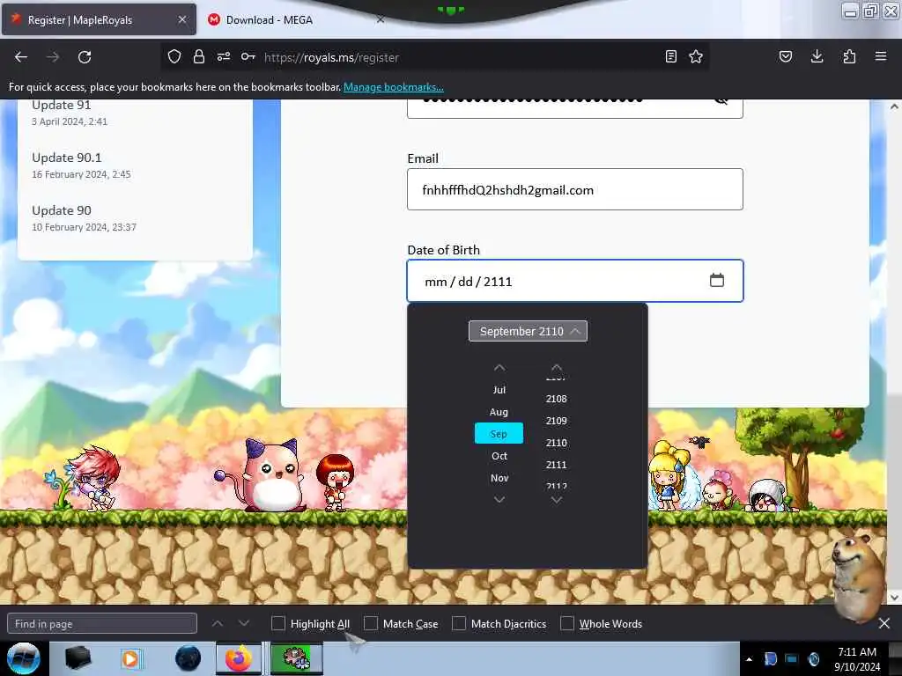The width and height of the screenshot is (902, 676).
Task: Select Oct in the month list
Action: 499,456
